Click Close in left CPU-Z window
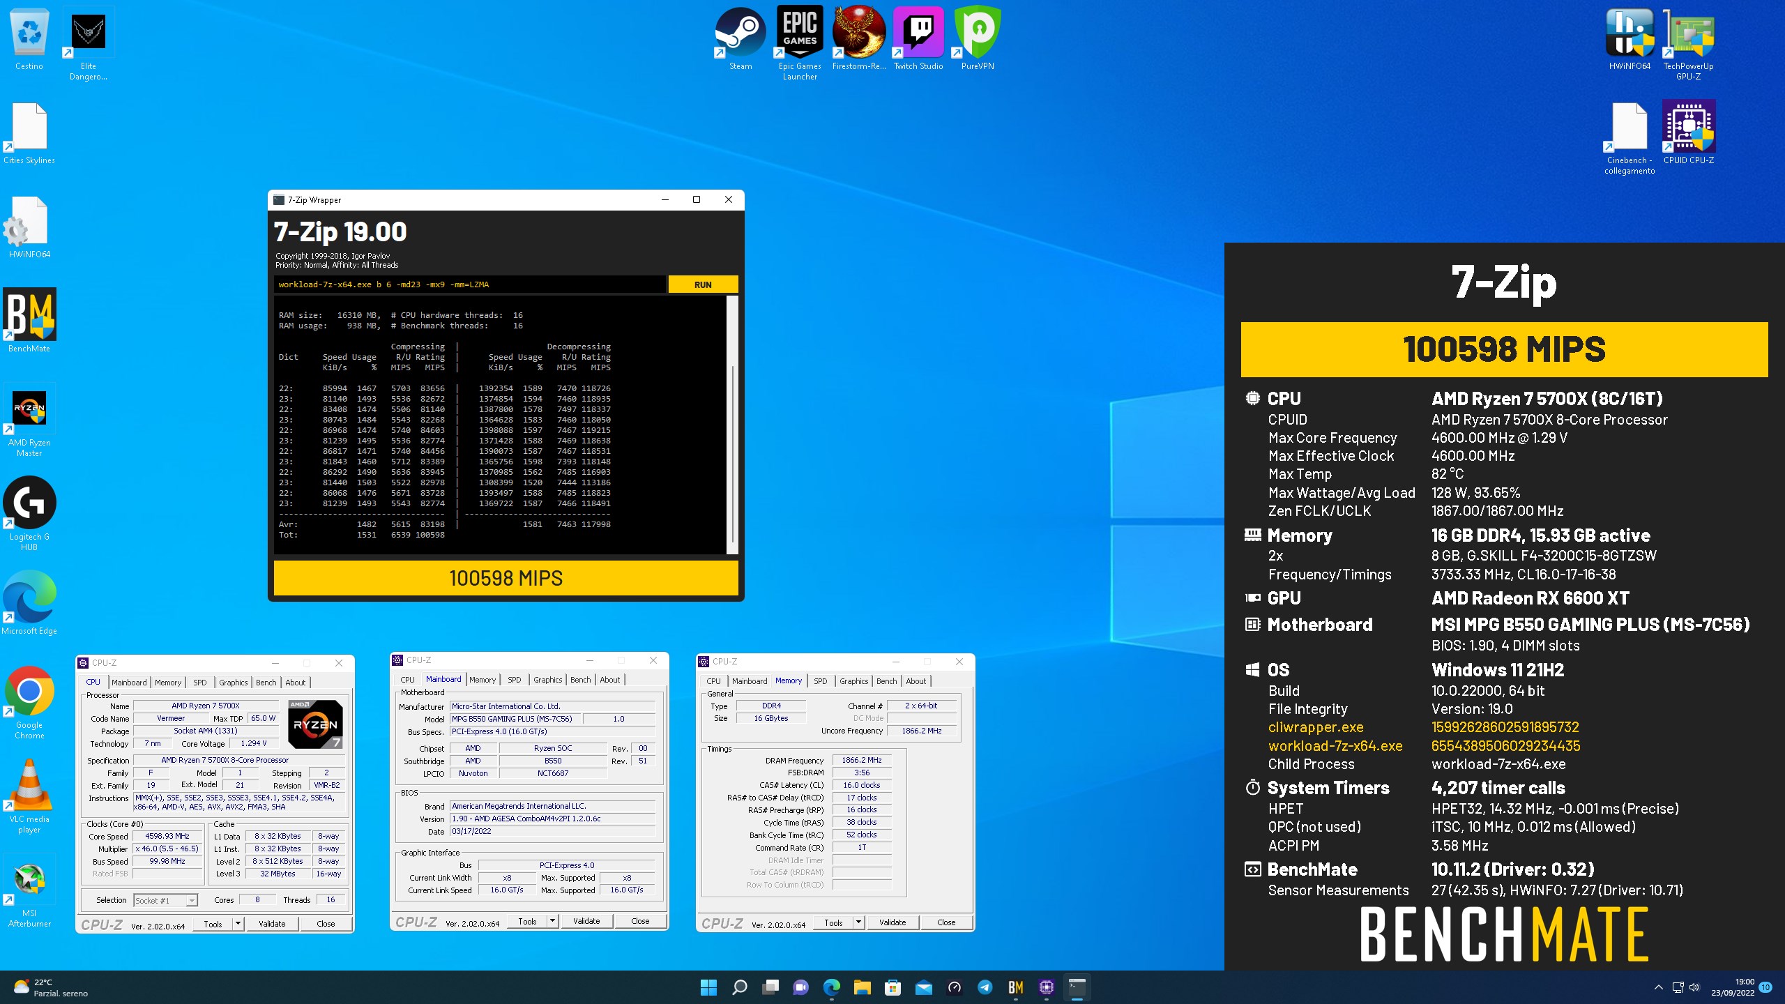 tap(326, 923)
